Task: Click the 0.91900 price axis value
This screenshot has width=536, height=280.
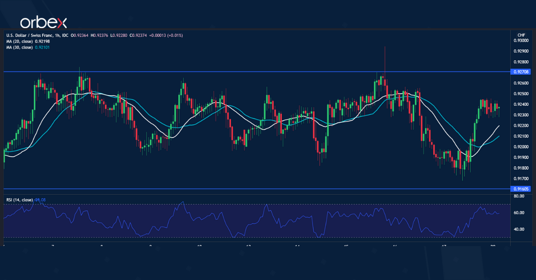Action: point(521,157)
